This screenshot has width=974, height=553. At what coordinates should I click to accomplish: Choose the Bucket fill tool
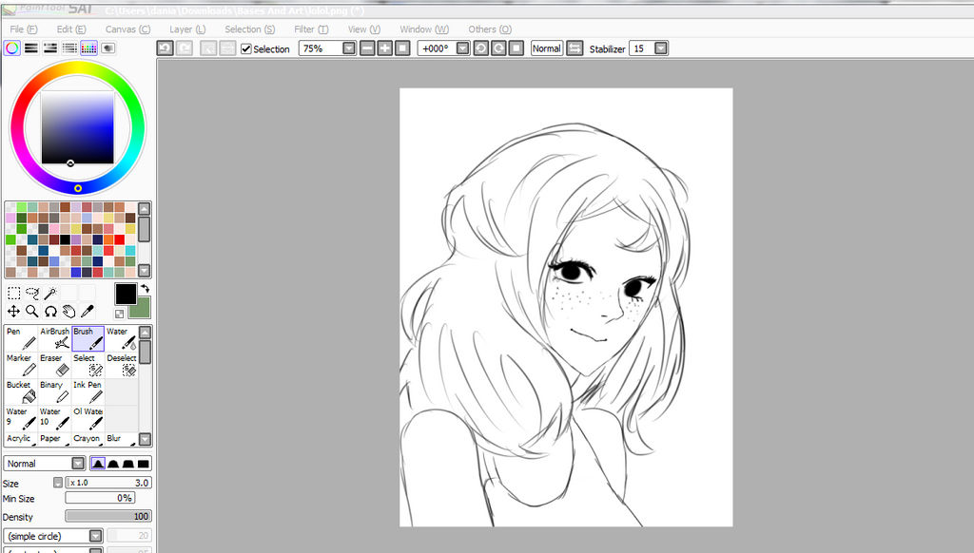point(21,392)
